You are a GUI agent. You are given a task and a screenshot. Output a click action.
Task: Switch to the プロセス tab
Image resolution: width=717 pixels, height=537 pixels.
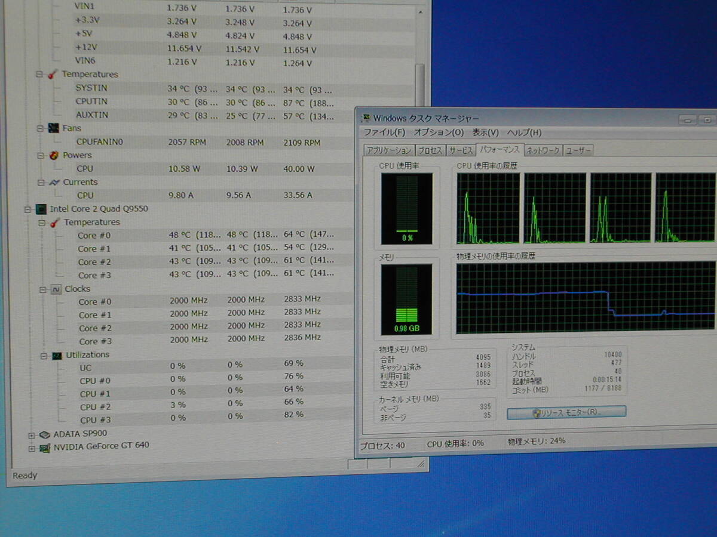[430, 150]
